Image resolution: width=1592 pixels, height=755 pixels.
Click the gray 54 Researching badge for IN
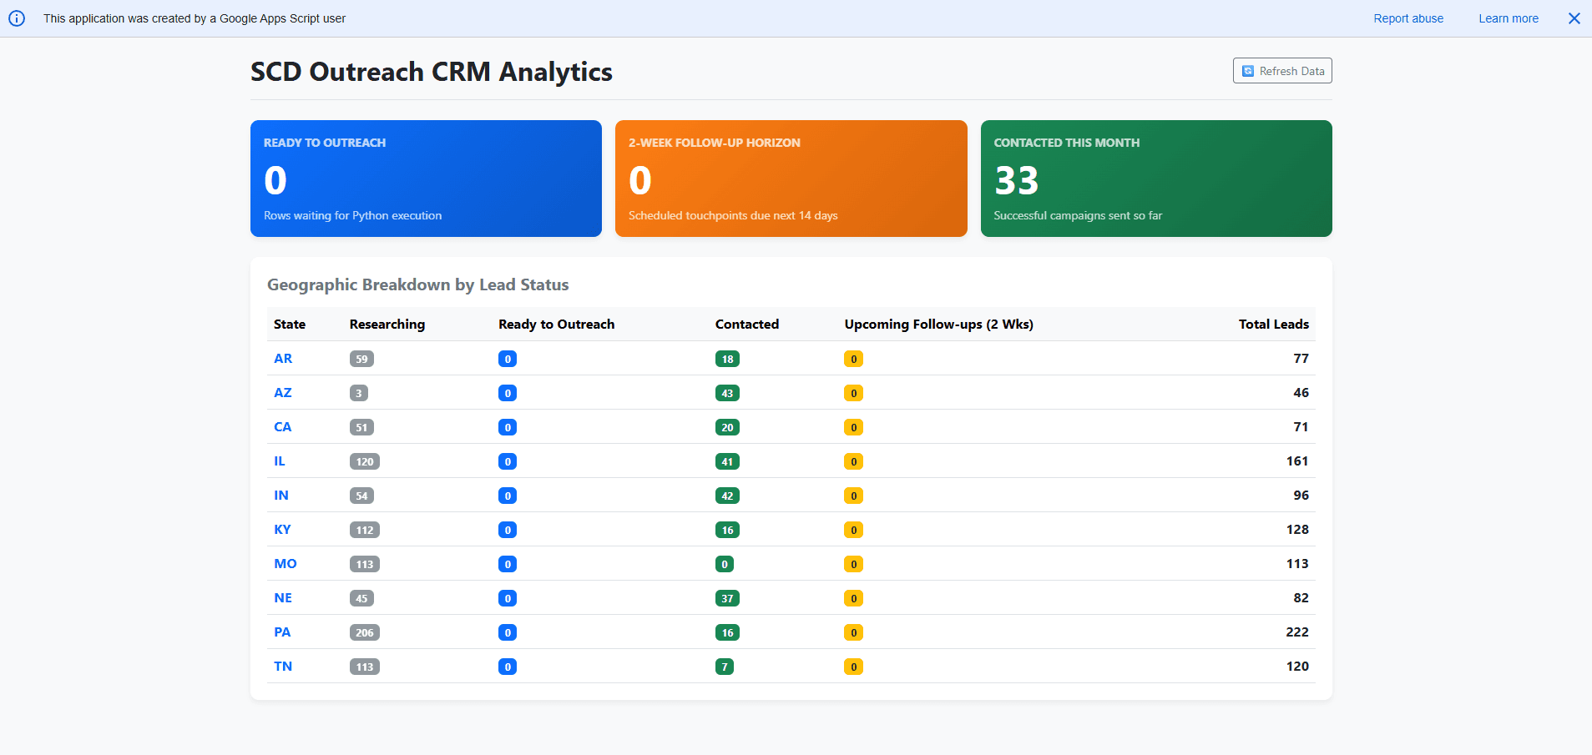pos(361,496)
